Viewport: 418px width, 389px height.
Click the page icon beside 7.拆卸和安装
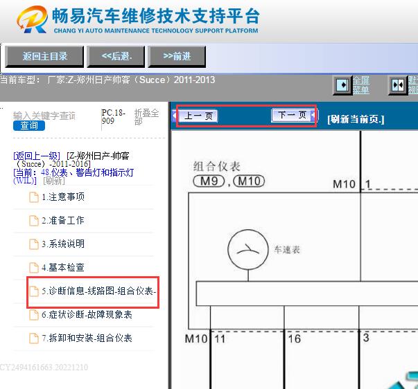pos(33,338)
